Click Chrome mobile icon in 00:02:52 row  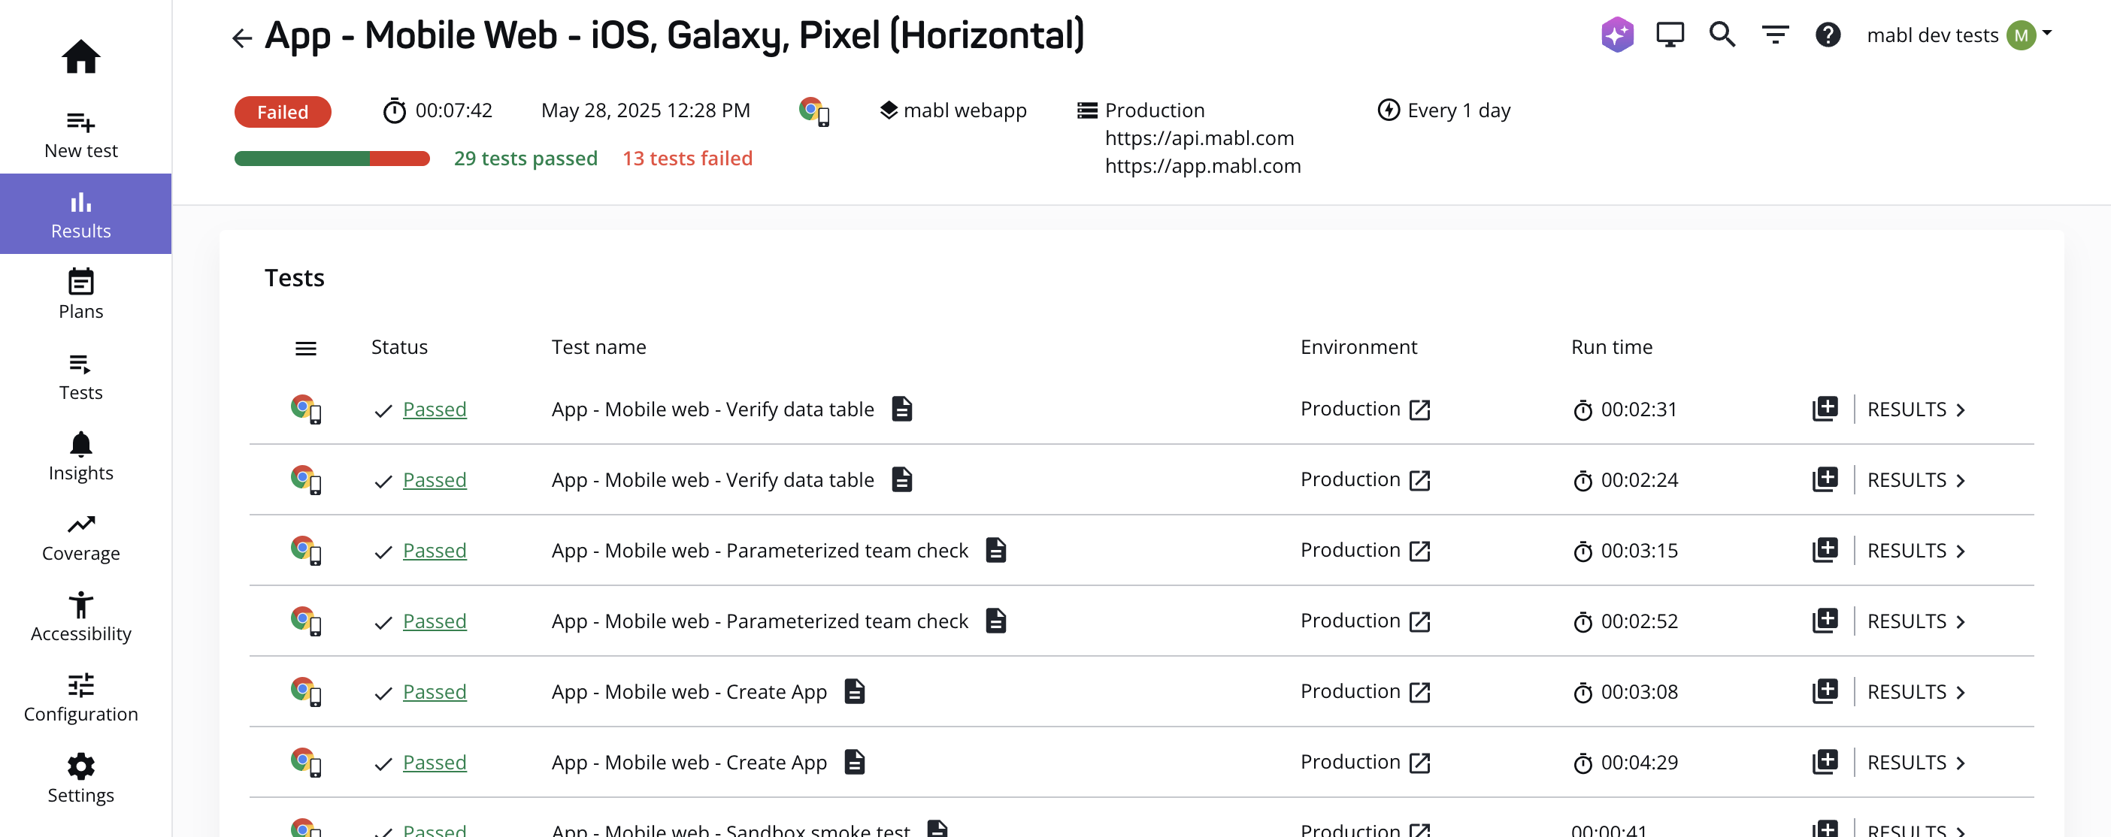pyautogui.click(x=306, y=621)
